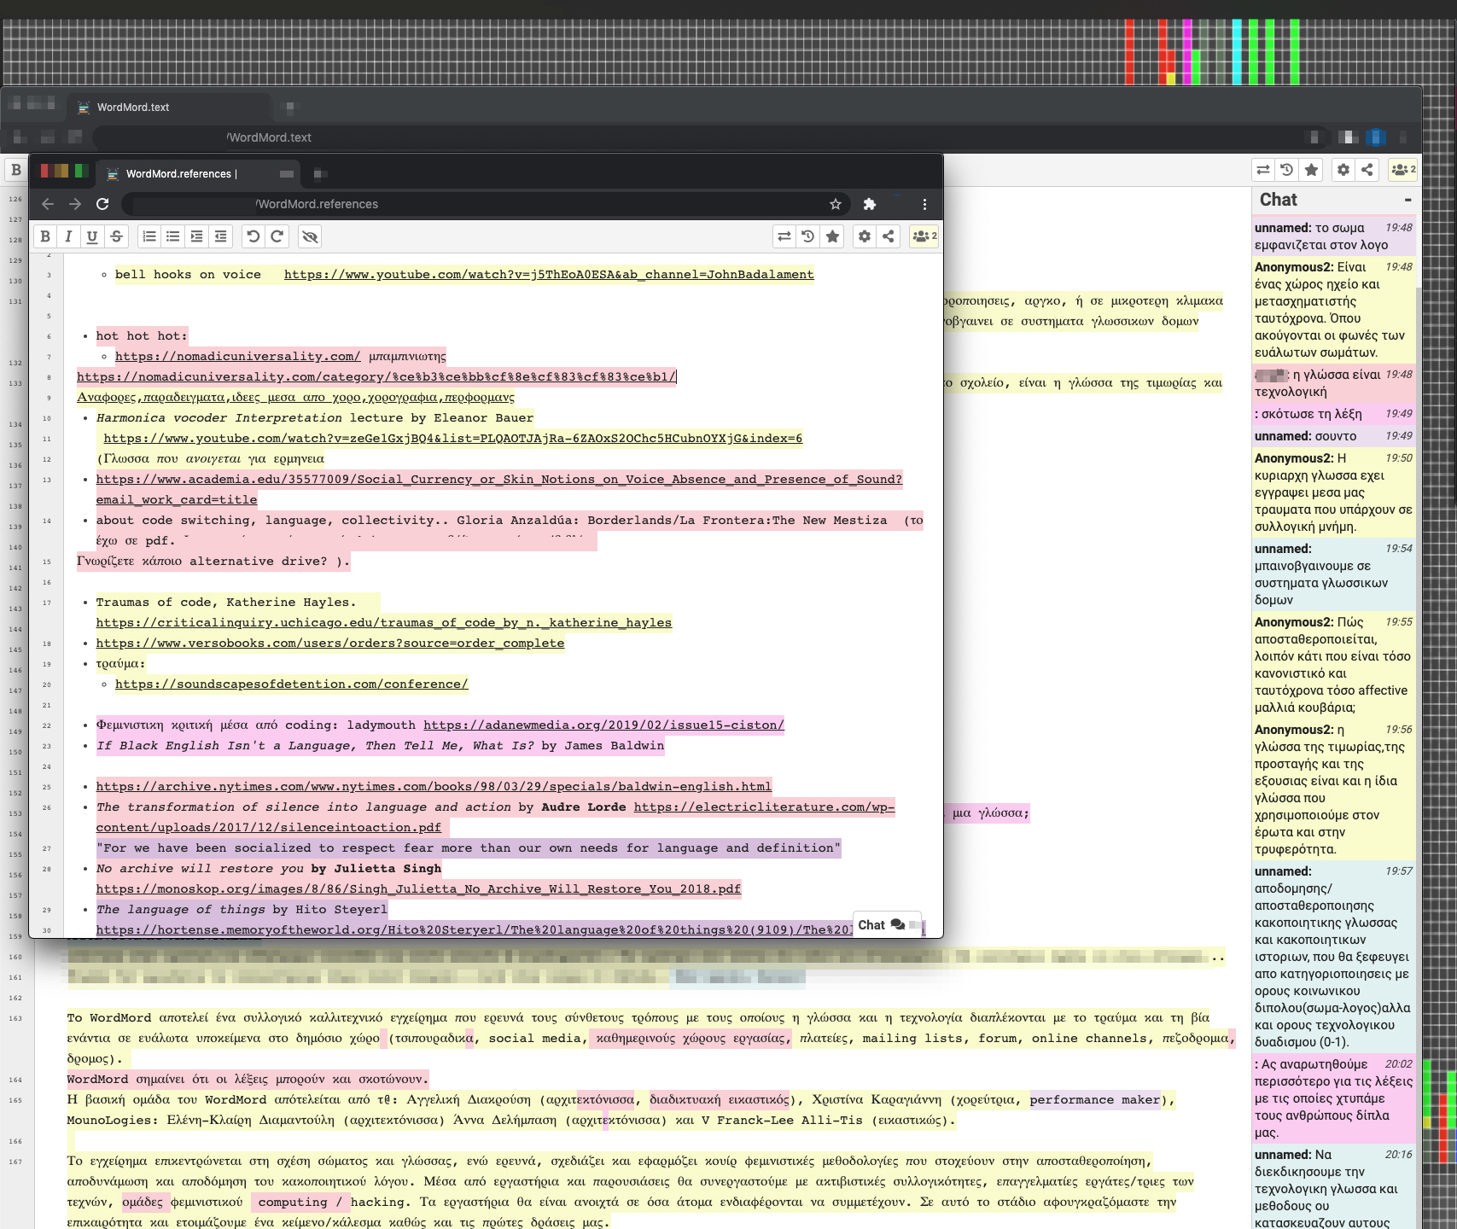Viewport: 1457px width, 1229px height.
Task: Insert unordered bullet list in the references pad
Action: click(173, 236)
